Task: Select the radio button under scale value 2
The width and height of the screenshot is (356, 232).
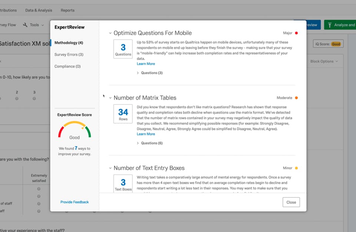Action: 17,99
